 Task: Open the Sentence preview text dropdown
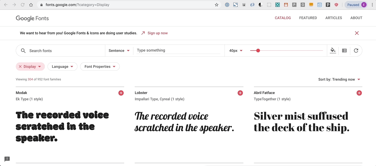[x=119, y=51]
